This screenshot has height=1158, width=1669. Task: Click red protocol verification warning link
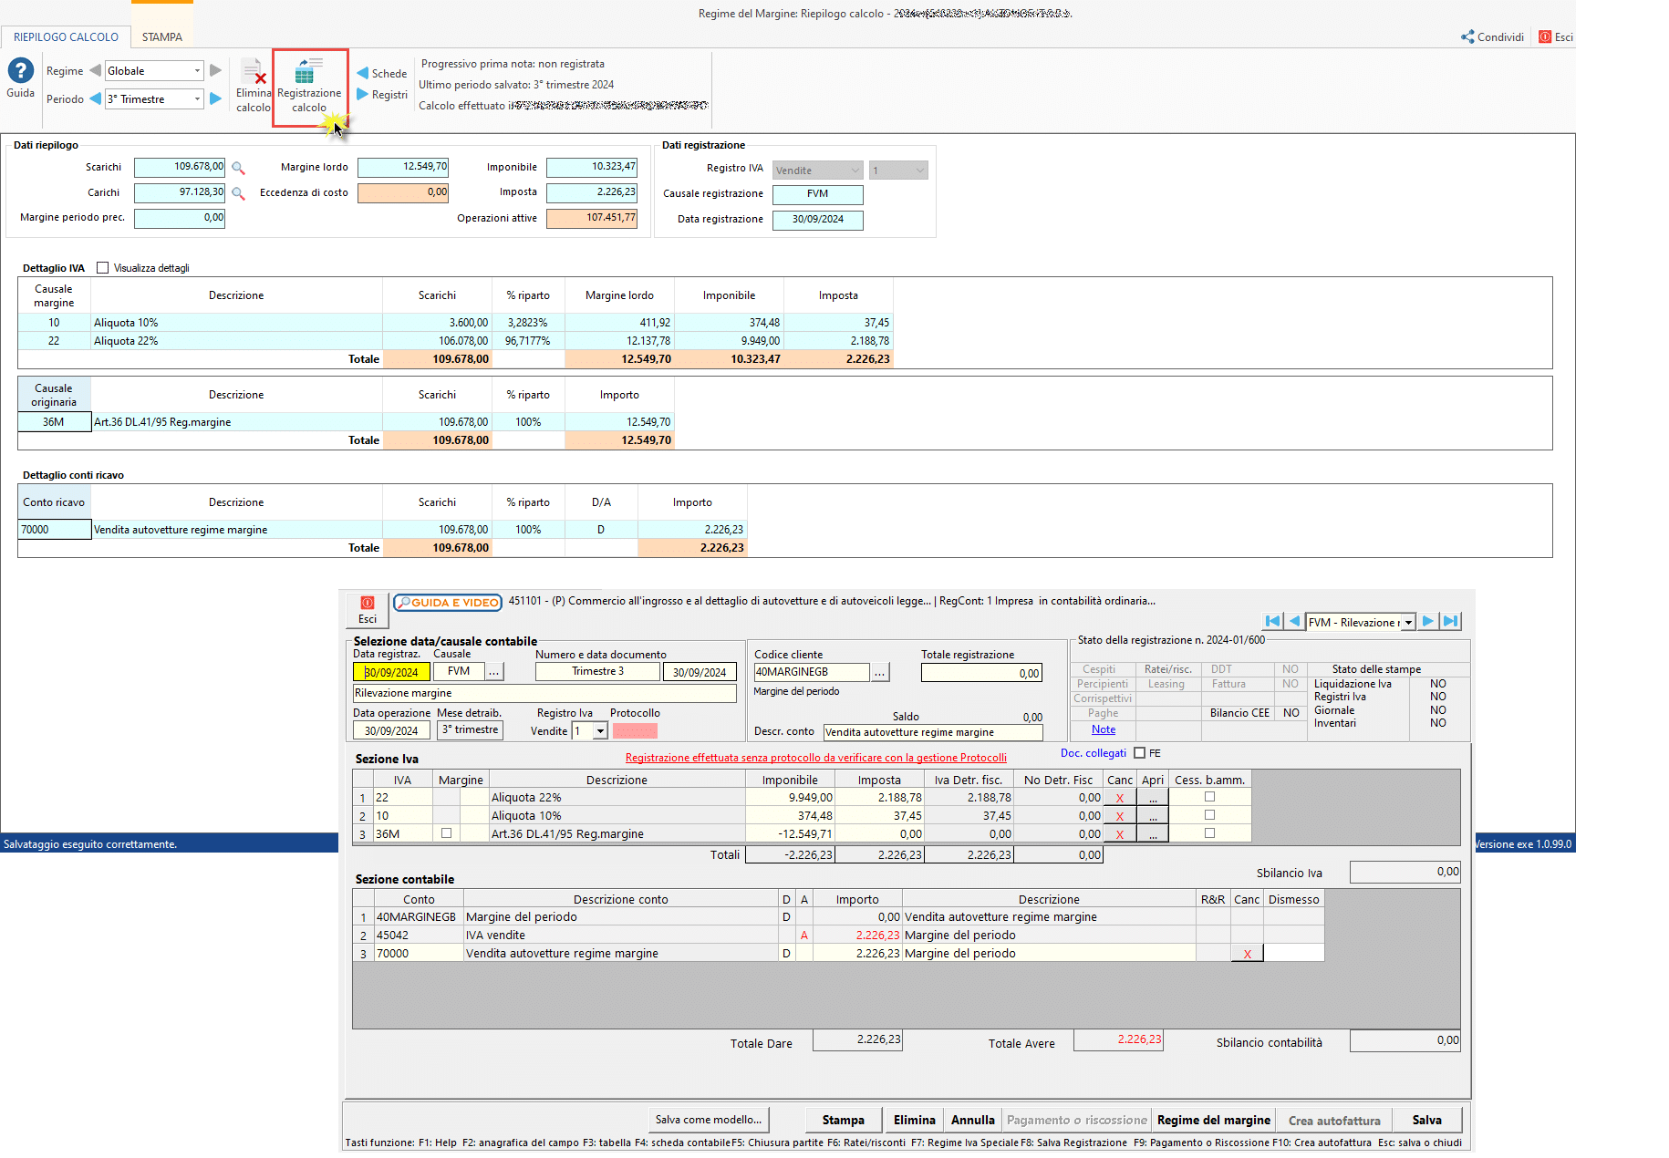[x=816, y=758]
